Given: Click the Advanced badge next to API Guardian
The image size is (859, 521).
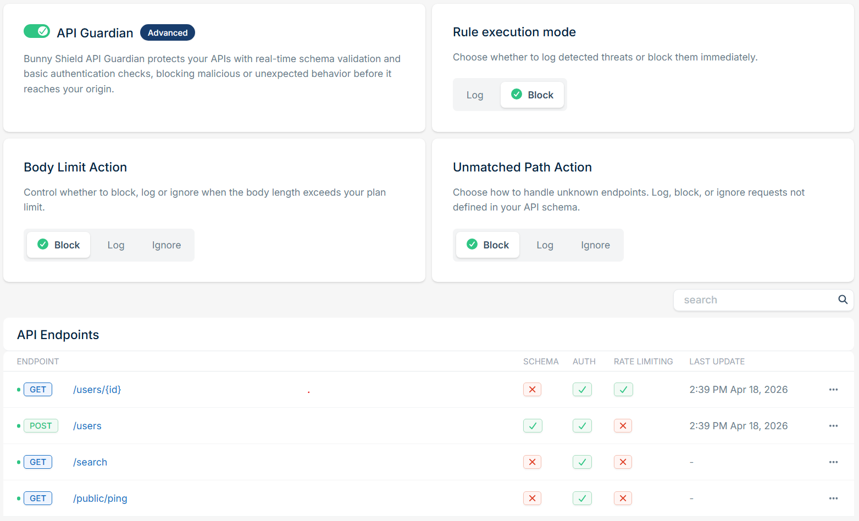Looking at the screenshot, I should click(168, 32).
